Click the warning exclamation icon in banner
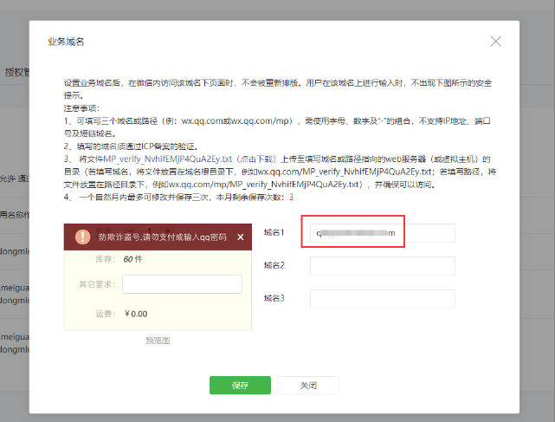 82,237
